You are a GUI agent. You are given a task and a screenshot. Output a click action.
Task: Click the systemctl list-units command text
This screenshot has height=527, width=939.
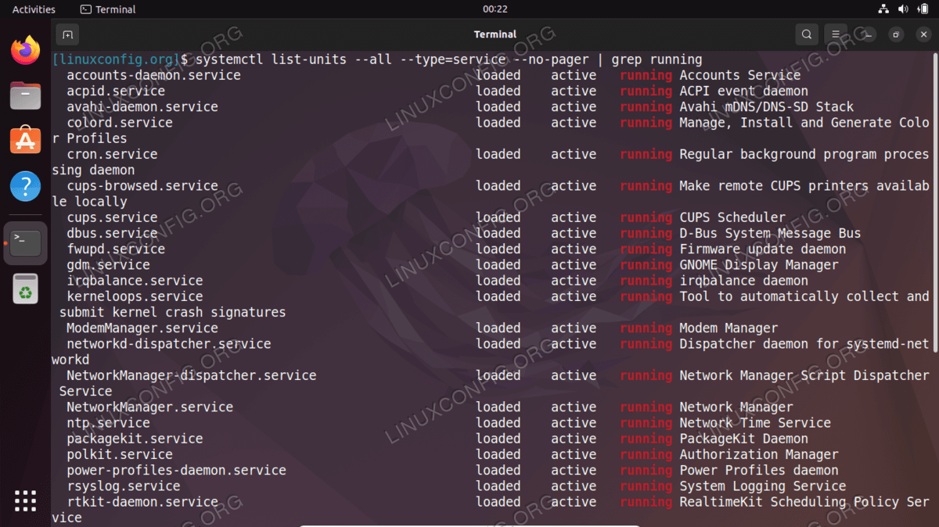[x=449, y=59]
